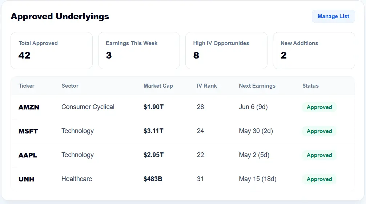Click the Approved status badge for UNH

tap(319, 179)
